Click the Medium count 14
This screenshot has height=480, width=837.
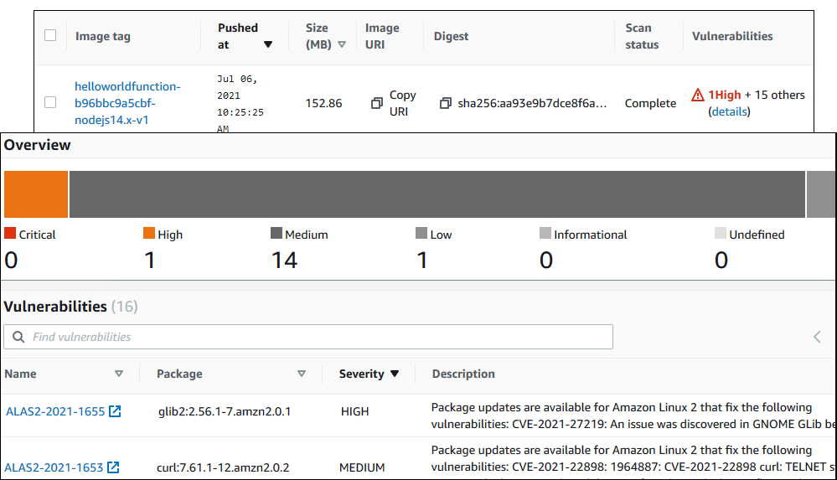coord(284,260)
